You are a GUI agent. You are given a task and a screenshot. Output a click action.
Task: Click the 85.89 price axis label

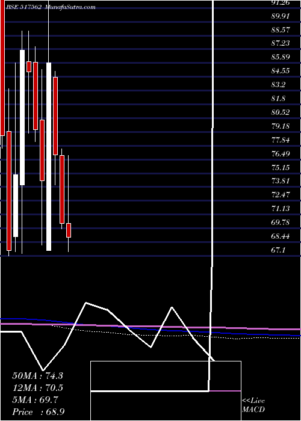(x=281, y=57)
